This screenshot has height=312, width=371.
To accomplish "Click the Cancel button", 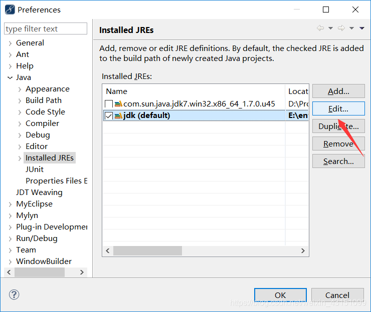I will (337, 295).
